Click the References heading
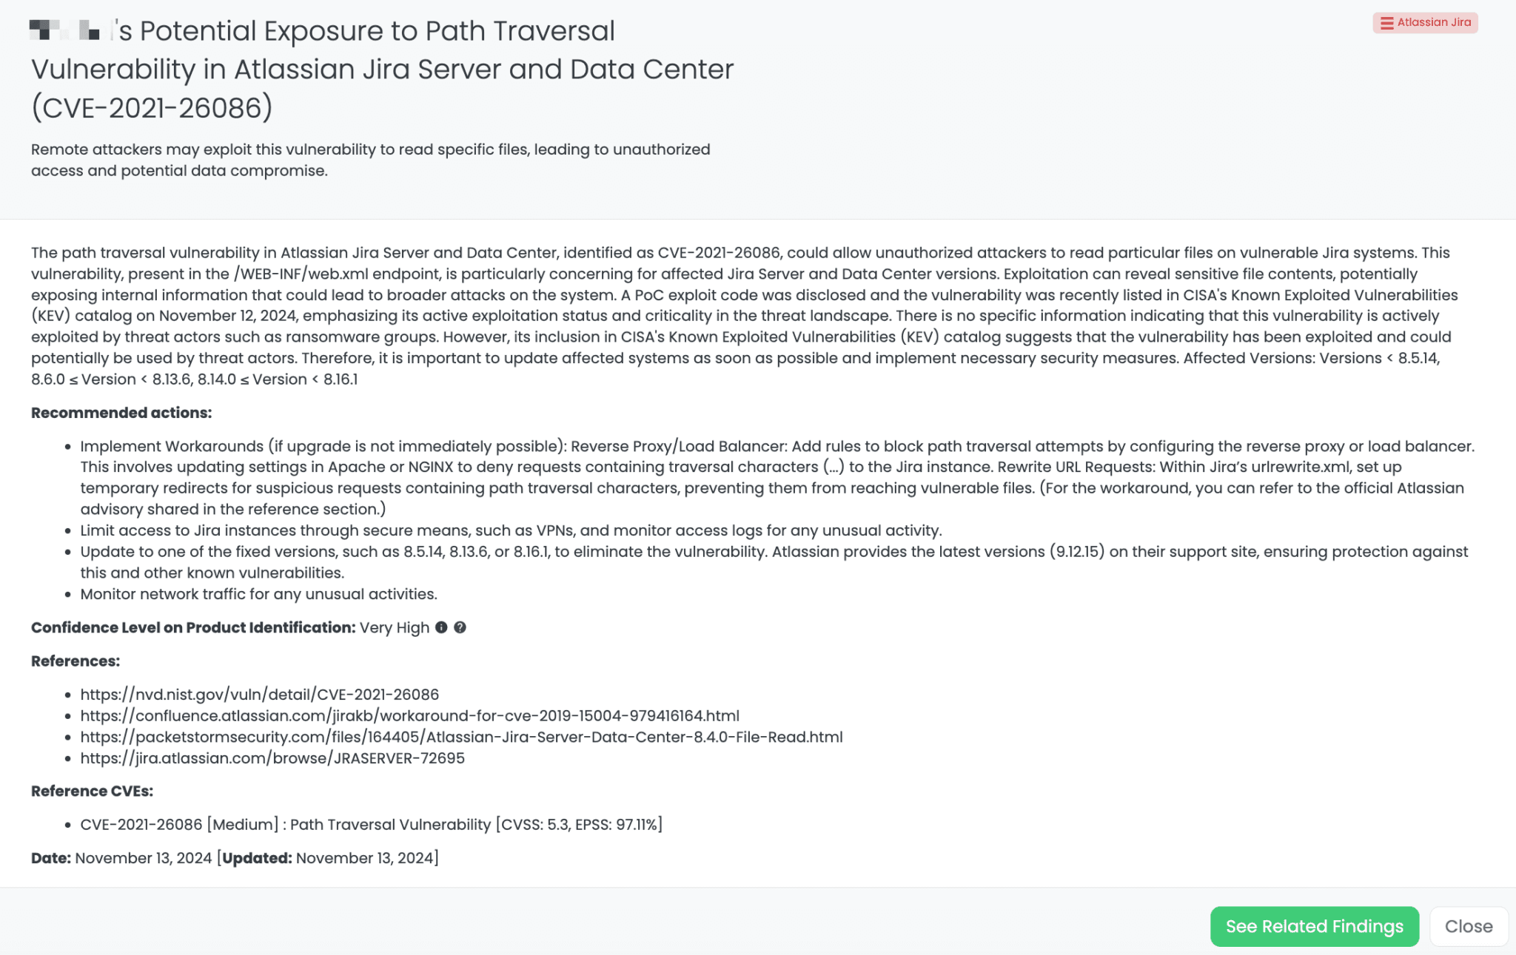 (x=75, y=661)
